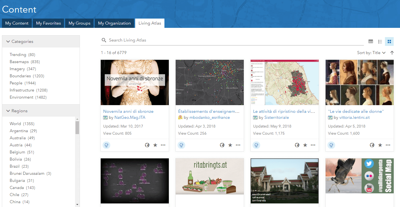Click item type icon beside Sisterritoriale
This screenshot has height=207, width=400.
(255, 118)
